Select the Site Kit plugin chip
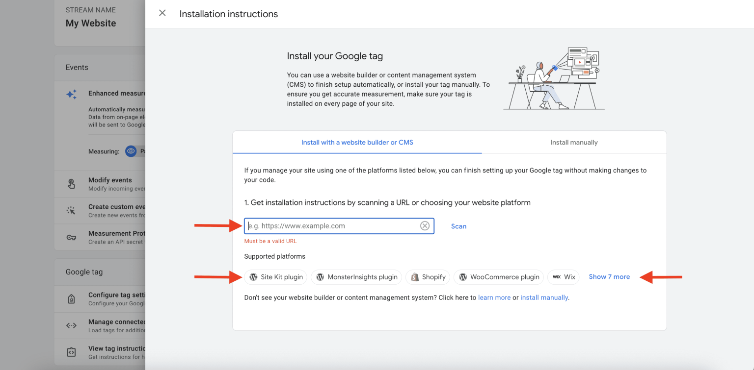 click(x=276, y=277)
